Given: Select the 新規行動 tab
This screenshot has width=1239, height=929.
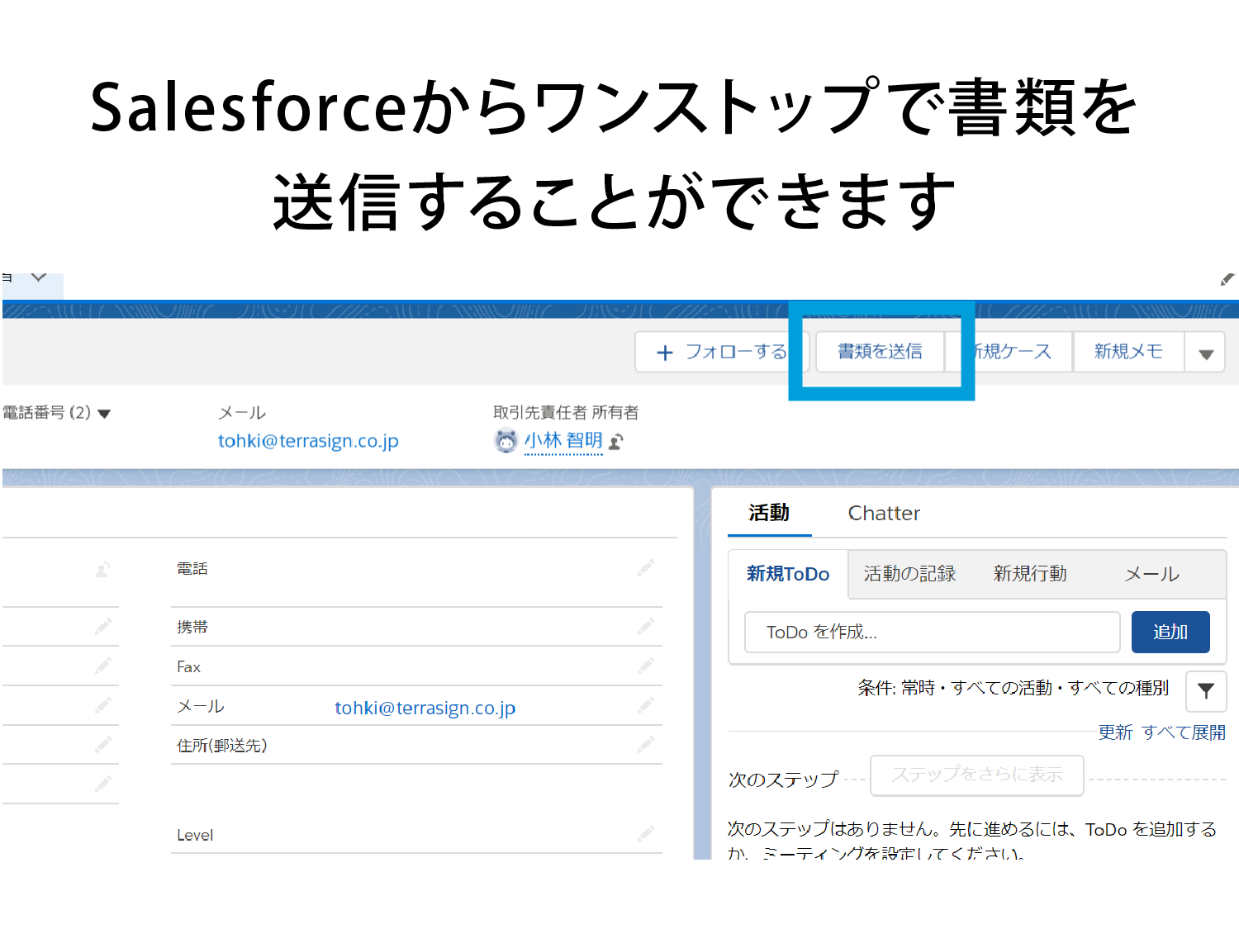Looking at the screenshot, I should 1030,574.
